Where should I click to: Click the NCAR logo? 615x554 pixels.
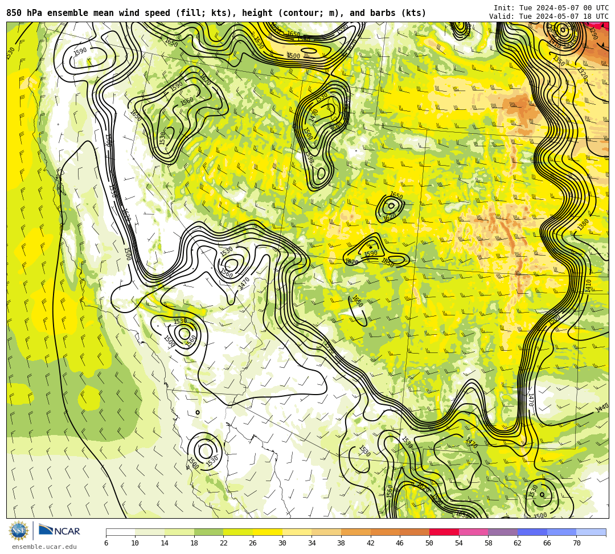pos(60,531)
